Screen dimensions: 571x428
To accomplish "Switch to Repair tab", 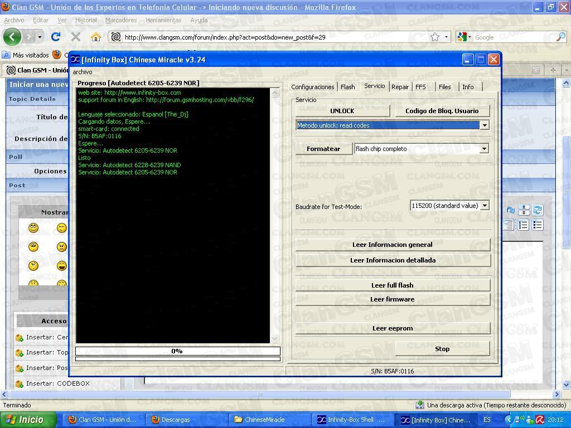I will click(400, 86).
